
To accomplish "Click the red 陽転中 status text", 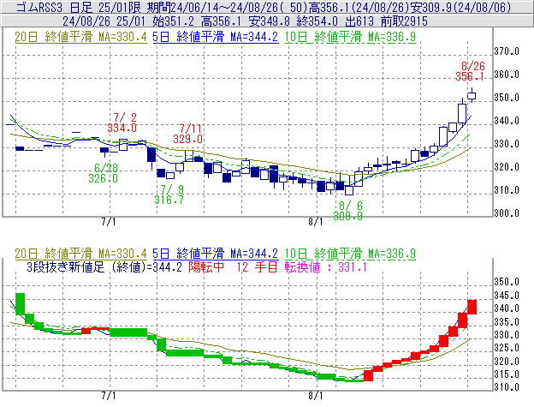I will pyautogui.click(x=206, y=266).
